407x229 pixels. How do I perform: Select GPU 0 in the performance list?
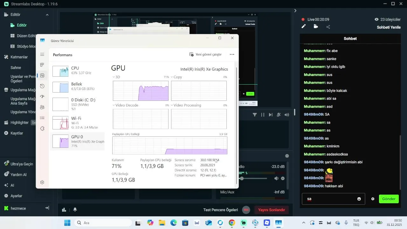78,141
